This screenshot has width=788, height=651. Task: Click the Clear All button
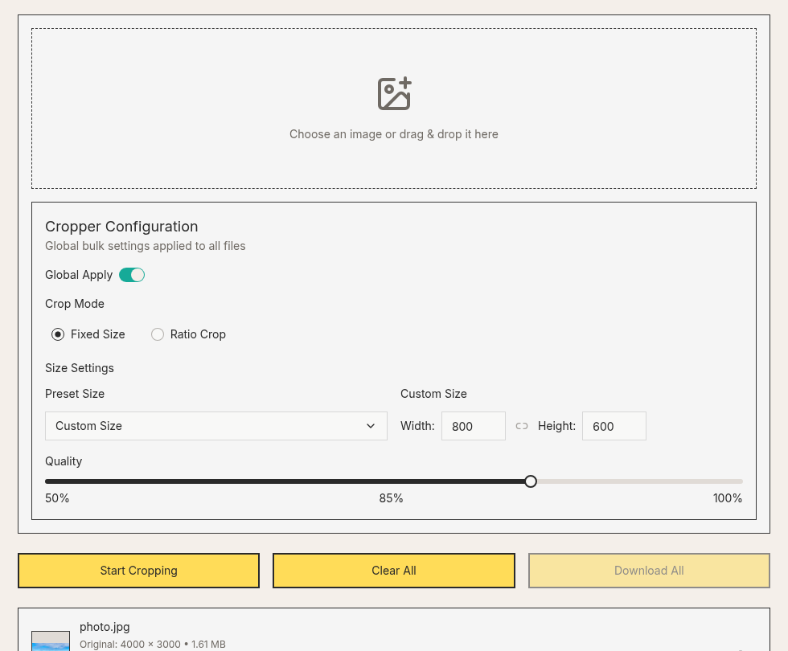click(394, 571)
